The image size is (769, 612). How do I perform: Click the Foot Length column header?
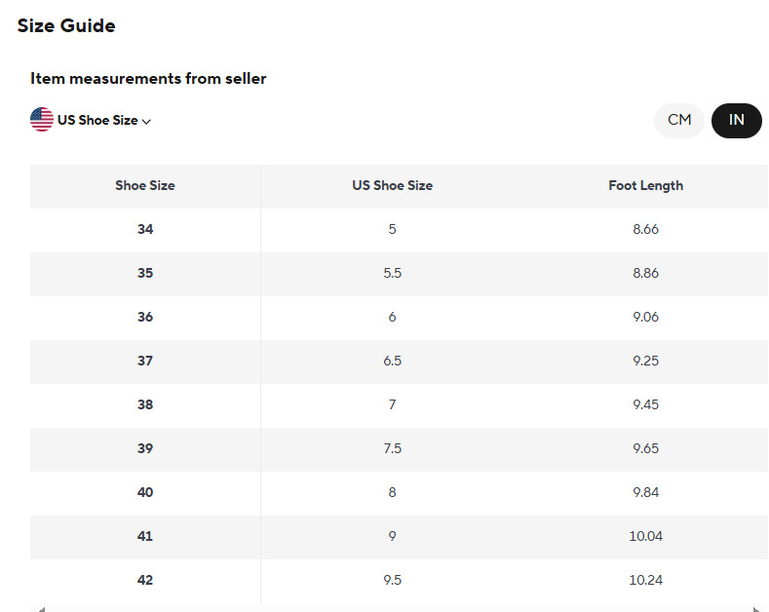coord(645,185)
